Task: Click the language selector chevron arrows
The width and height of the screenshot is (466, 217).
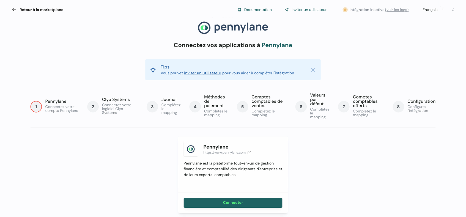Action: click(453, 10)
